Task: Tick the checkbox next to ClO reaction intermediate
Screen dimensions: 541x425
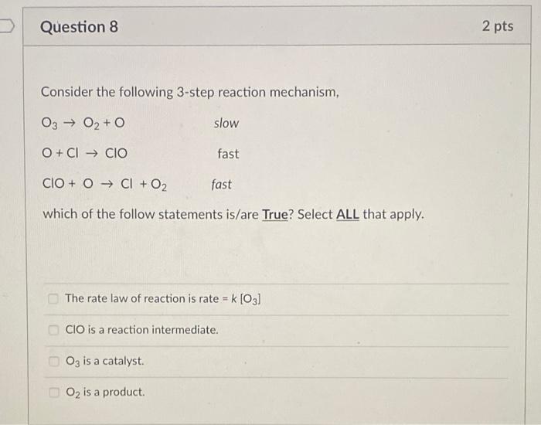Action: (53, 330)
